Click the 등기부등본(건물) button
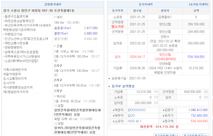The width and height of the screenshot is (213, 136). pos(167,134)
